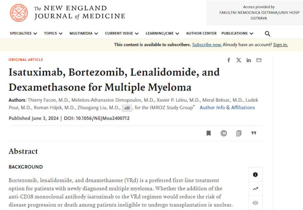Click the NEJM logo seal
Image resolution: width=303 pixels, height=210 pixels.
coord(19,13)
